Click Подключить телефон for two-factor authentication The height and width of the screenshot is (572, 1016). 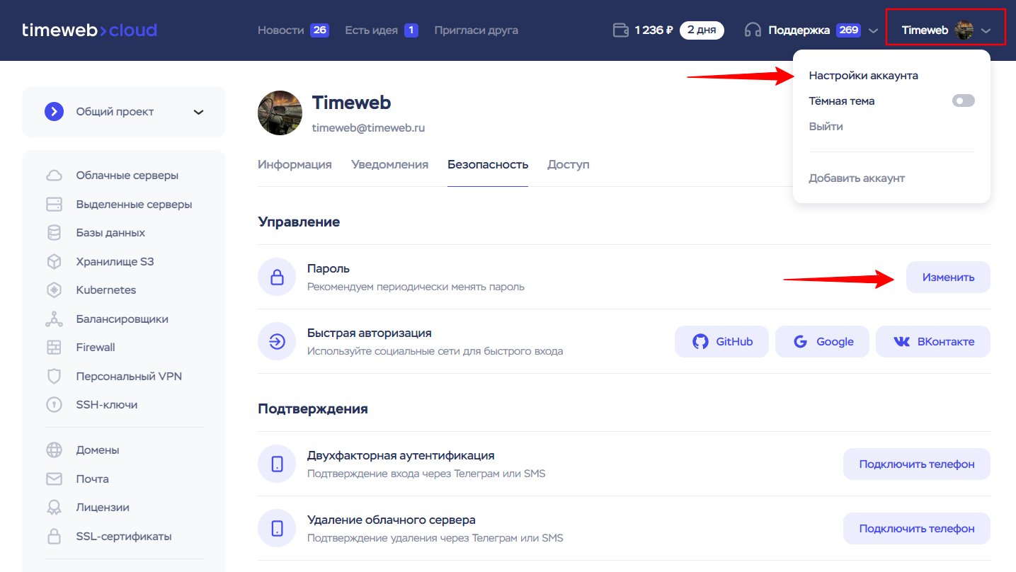point(916,464)
